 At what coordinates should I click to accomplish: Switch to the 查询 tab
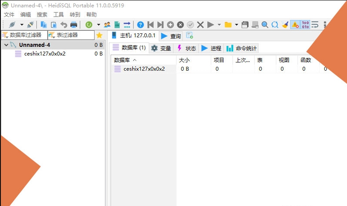[x=171, y=36]
